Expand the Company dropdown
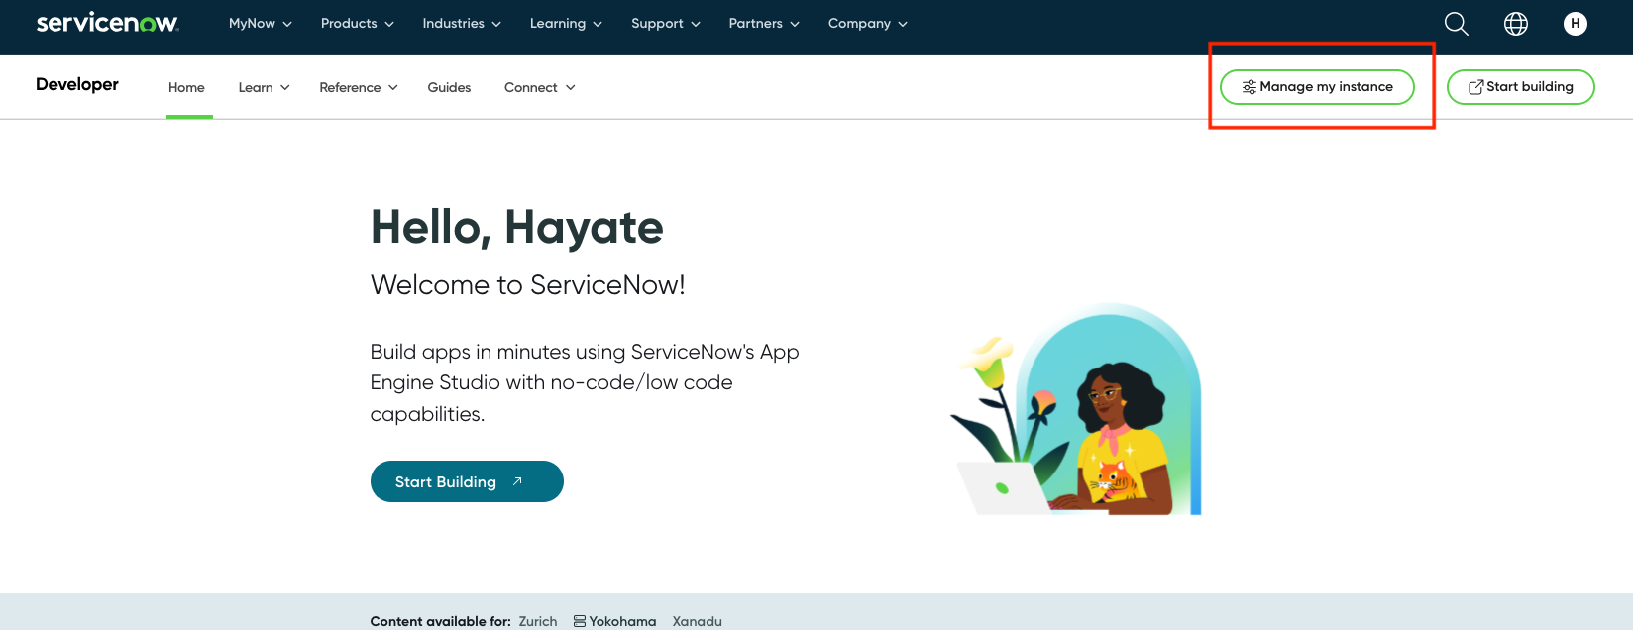Viewport: 1633px width, 630px height. [x=868, y=24]
